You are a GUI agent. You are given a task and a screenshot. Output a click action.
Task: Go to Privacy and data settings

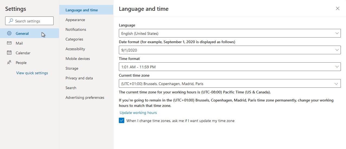[86, 78]
